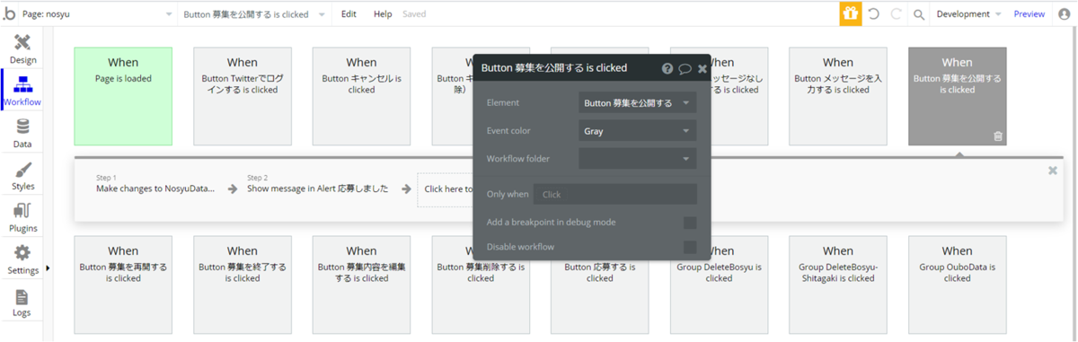Open the Development version dropdown
The image size is (1078, 342).
pyautogui.click(x=968, y=14)
